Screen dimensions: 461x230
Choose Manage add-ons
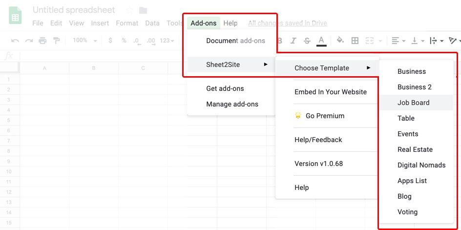[x=232, y=104]
